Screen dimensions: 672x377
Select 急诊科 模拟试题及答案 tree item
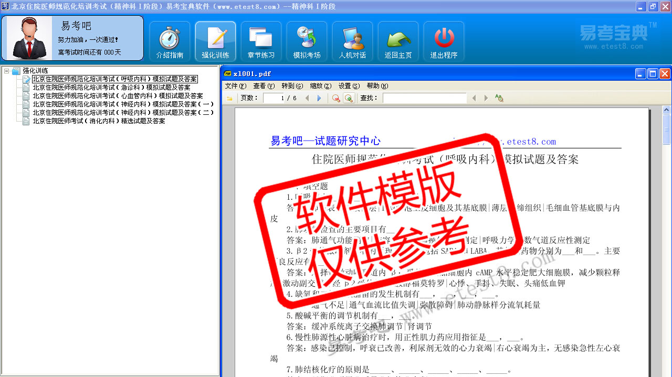pos(111,88)
